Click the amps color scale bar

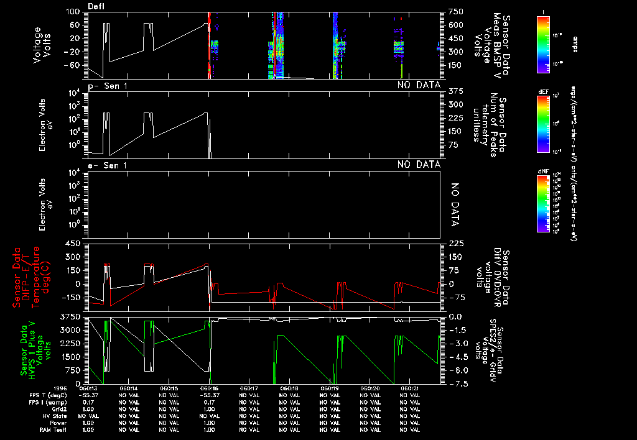(543, 41)
